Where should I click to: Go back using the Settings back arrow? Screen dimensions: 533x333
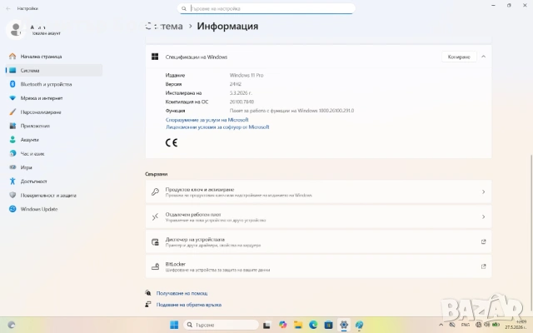(x=8, y=8)
